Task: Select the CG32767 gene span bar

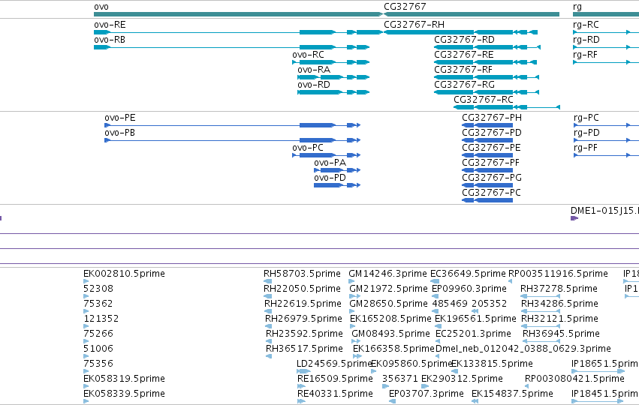Action: pyautogui.click(x=472, y=14)
